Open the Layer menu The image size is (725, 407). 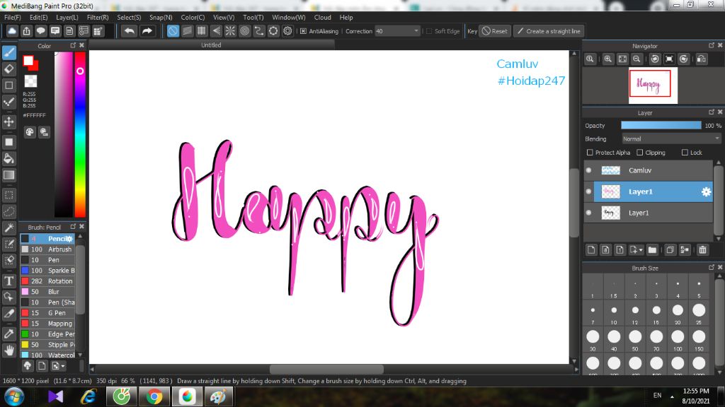[67, 17]
